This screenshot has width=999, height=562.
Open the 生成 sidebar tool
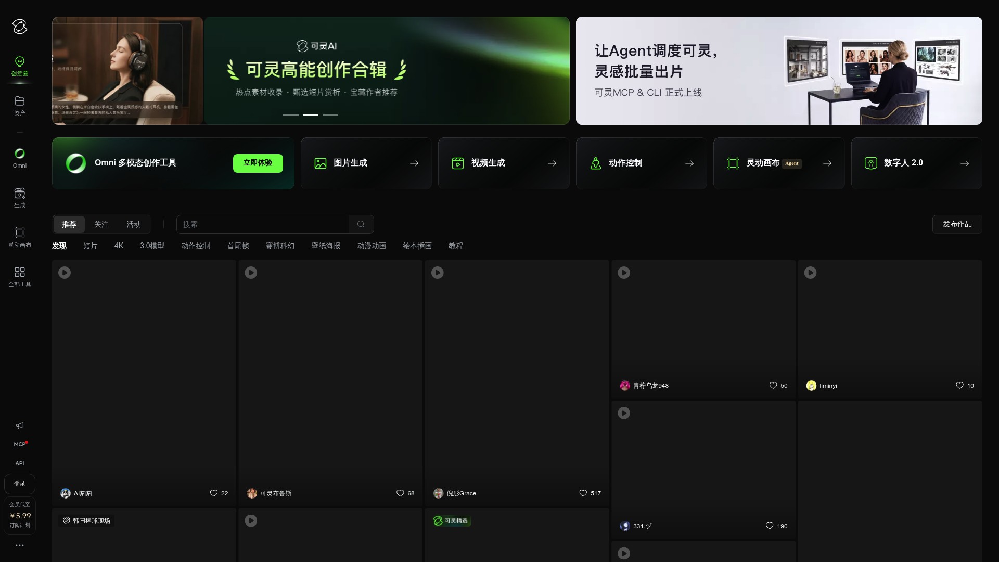coord(20,198)
